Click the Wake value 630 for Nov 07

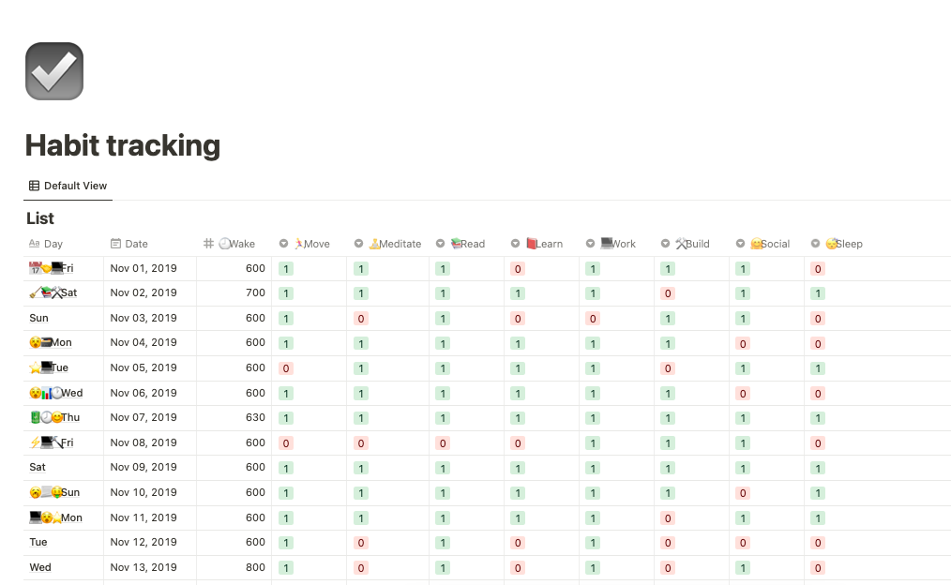[x=255, y=418]
